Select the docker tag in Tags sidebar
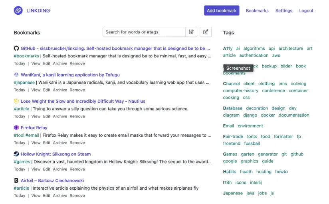The image size is (329, 204). [268, 115]
